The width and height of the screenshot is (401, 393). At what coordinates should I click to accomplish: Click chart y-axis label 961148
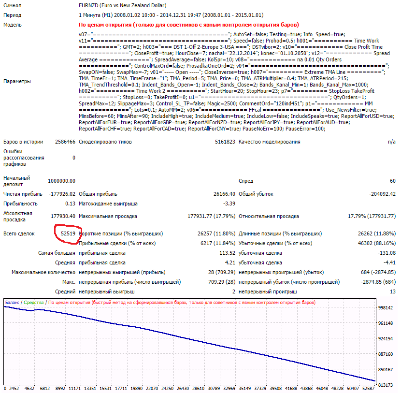pyautogui.click(x=386, y=323)
